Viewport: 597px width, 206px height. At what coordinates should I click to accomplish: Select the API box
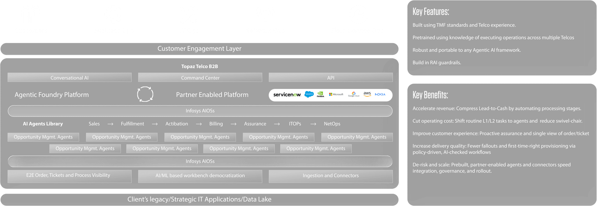pyautogui.click(x=330, y=78)
